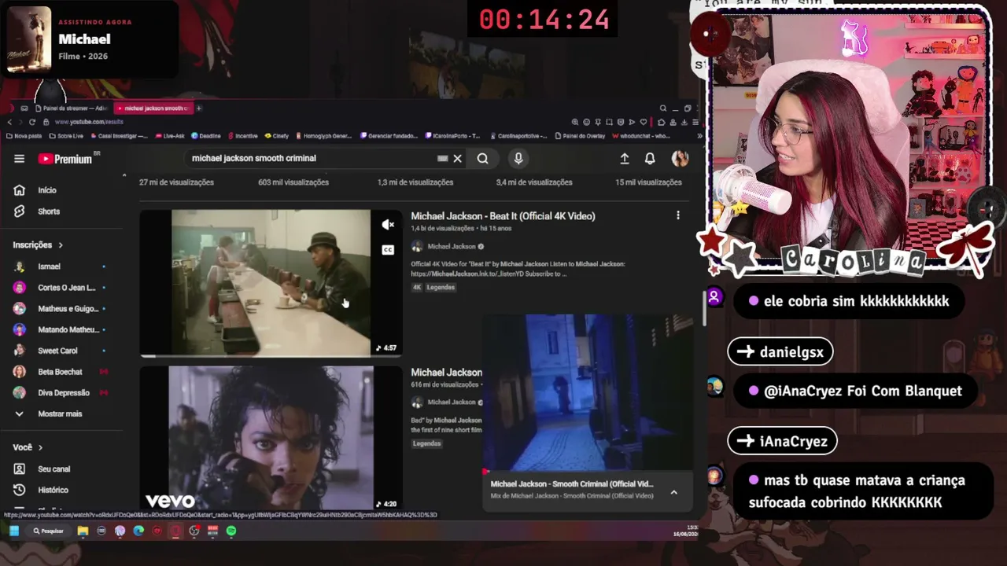Image resolution: width=1007 pixels, height=566 pixels.
Task: Expand the Smooth Criminal miniplayer panel
Action: pos(673,492)
